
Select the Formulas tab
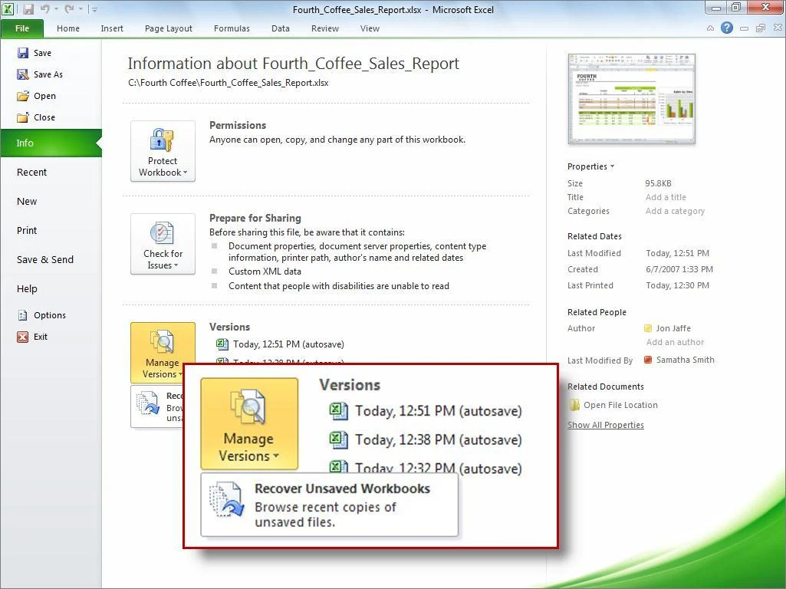[232, 28]
